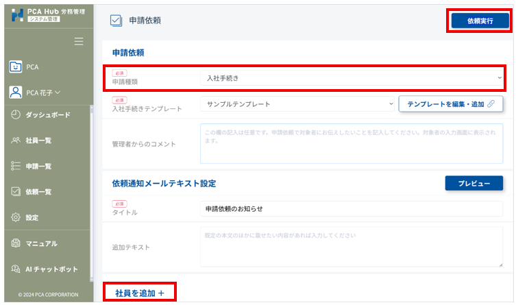Image resolution: width=516 pixels, height=305 pixels.
Task: Click the ダッシュボード clock icon
Action: 16,114
